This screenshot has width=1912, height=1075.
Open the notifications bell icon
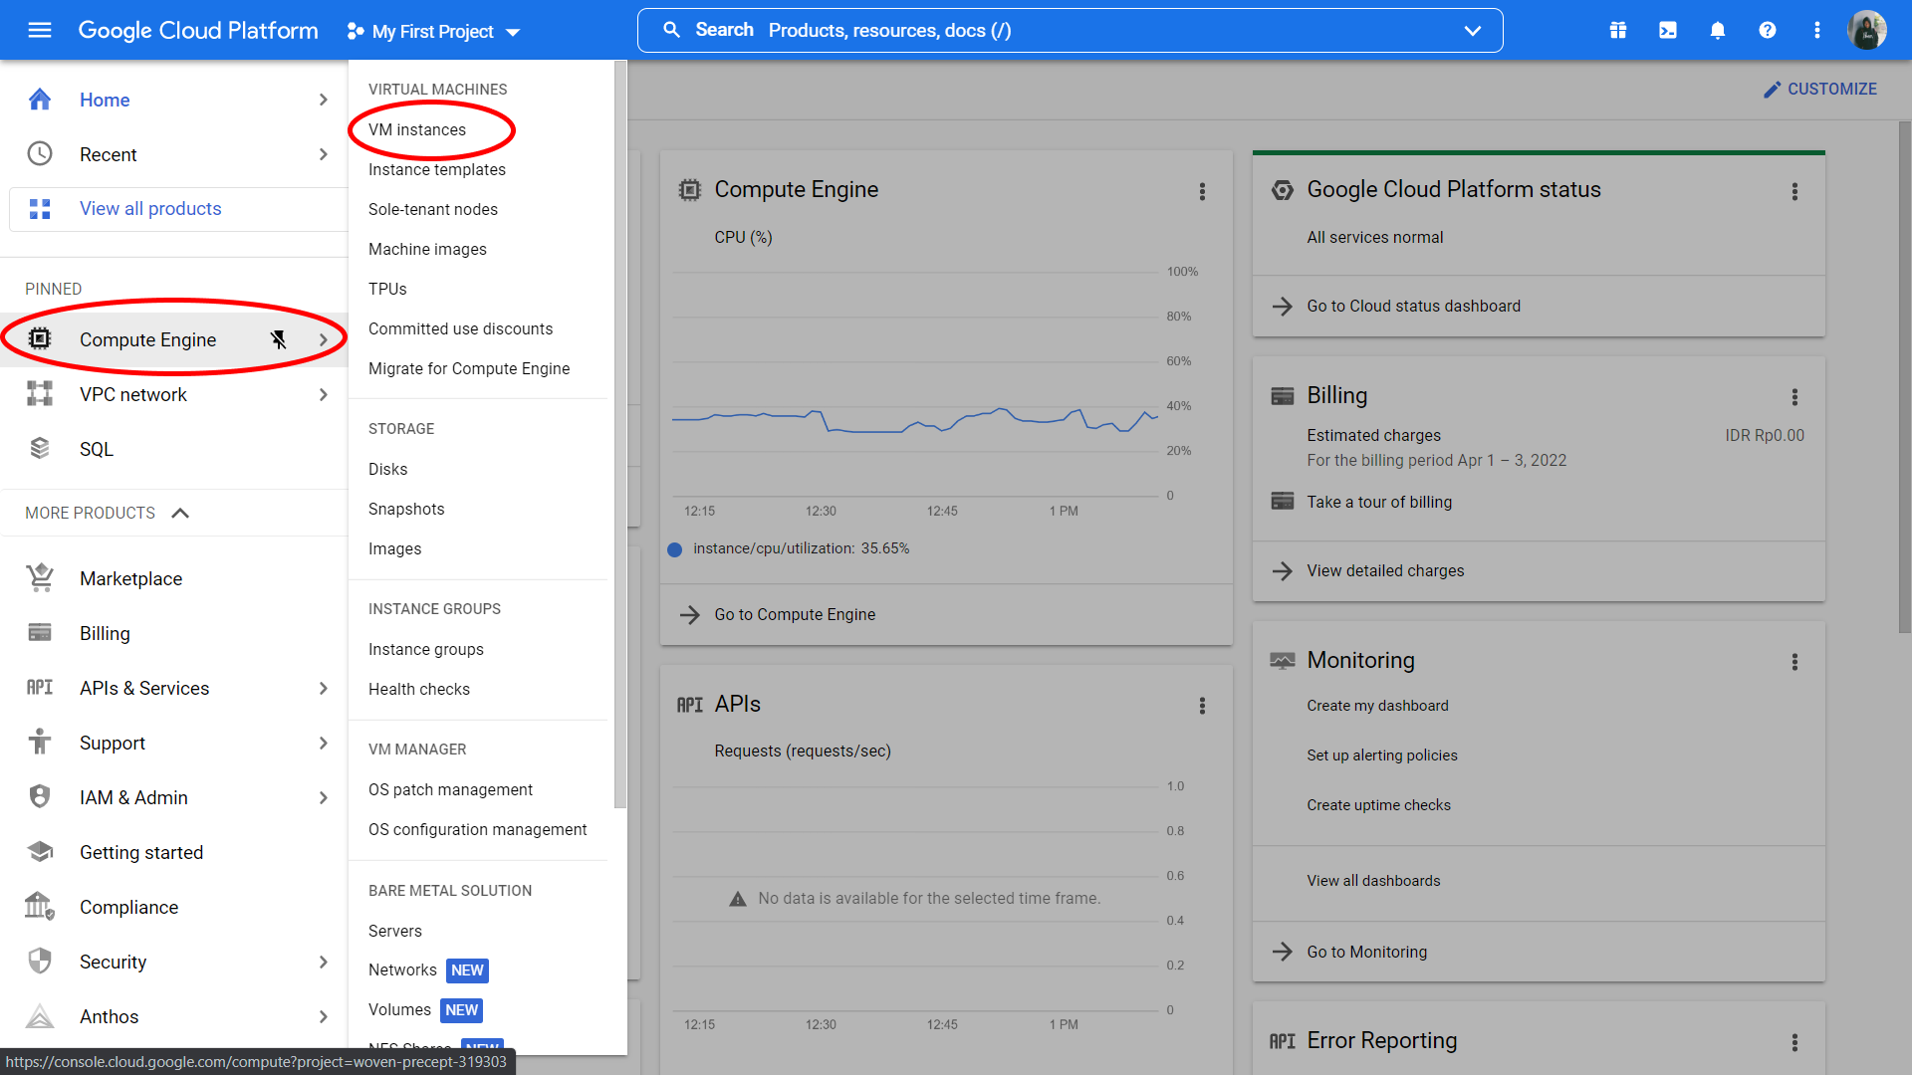coord(1717,30)
